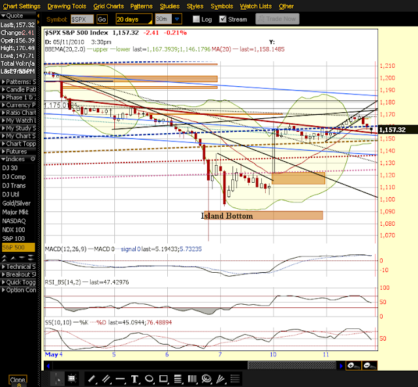The image size is (418, 387).
Task: Collapse sidebar with orange arrow by Quote
Action: [39, 16]
